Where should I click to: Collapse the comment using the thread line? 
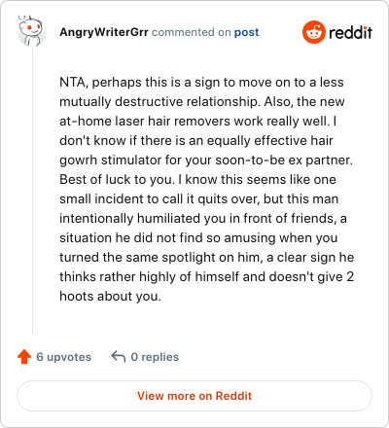point(32,192)
